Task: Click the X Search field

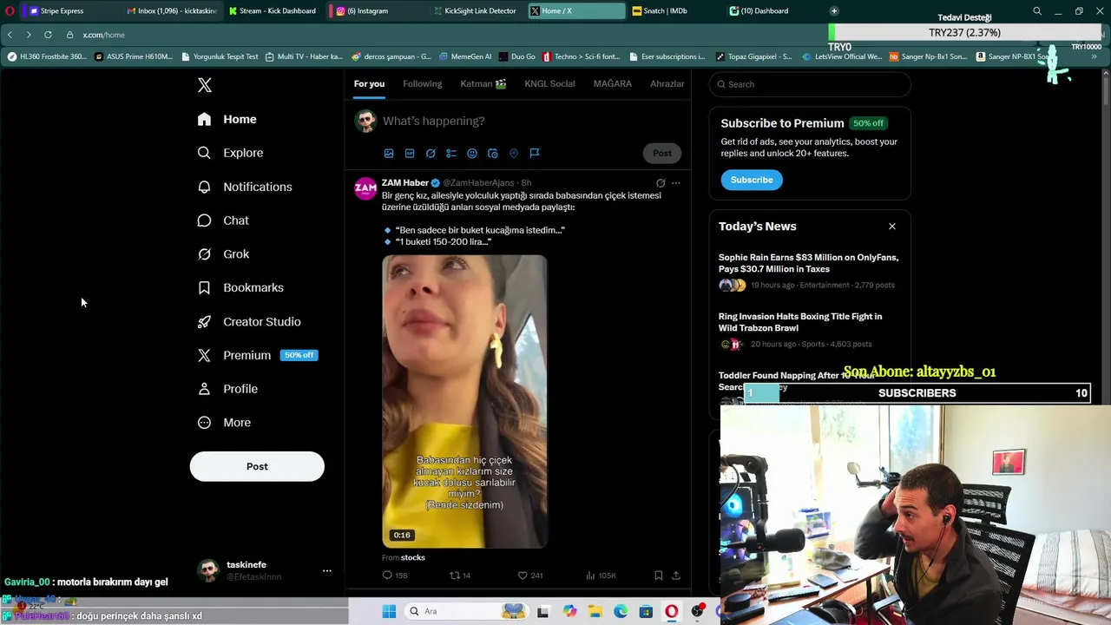Action: [810, 84]
